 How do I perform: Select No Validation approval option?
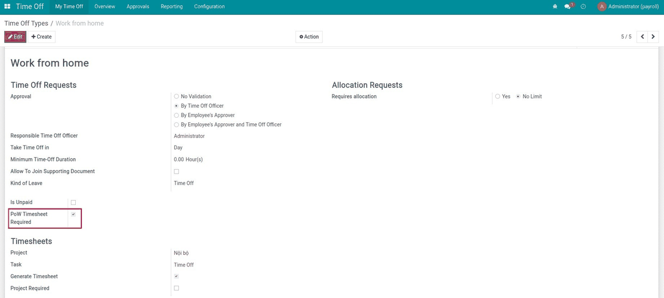pos(177,96)
